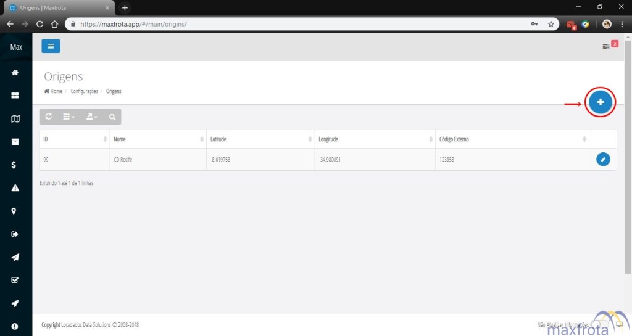Open the paper plane icon in the sidebar
Image resolution: width=632 pixels, height=336 pixels.
tap(15, 257)
